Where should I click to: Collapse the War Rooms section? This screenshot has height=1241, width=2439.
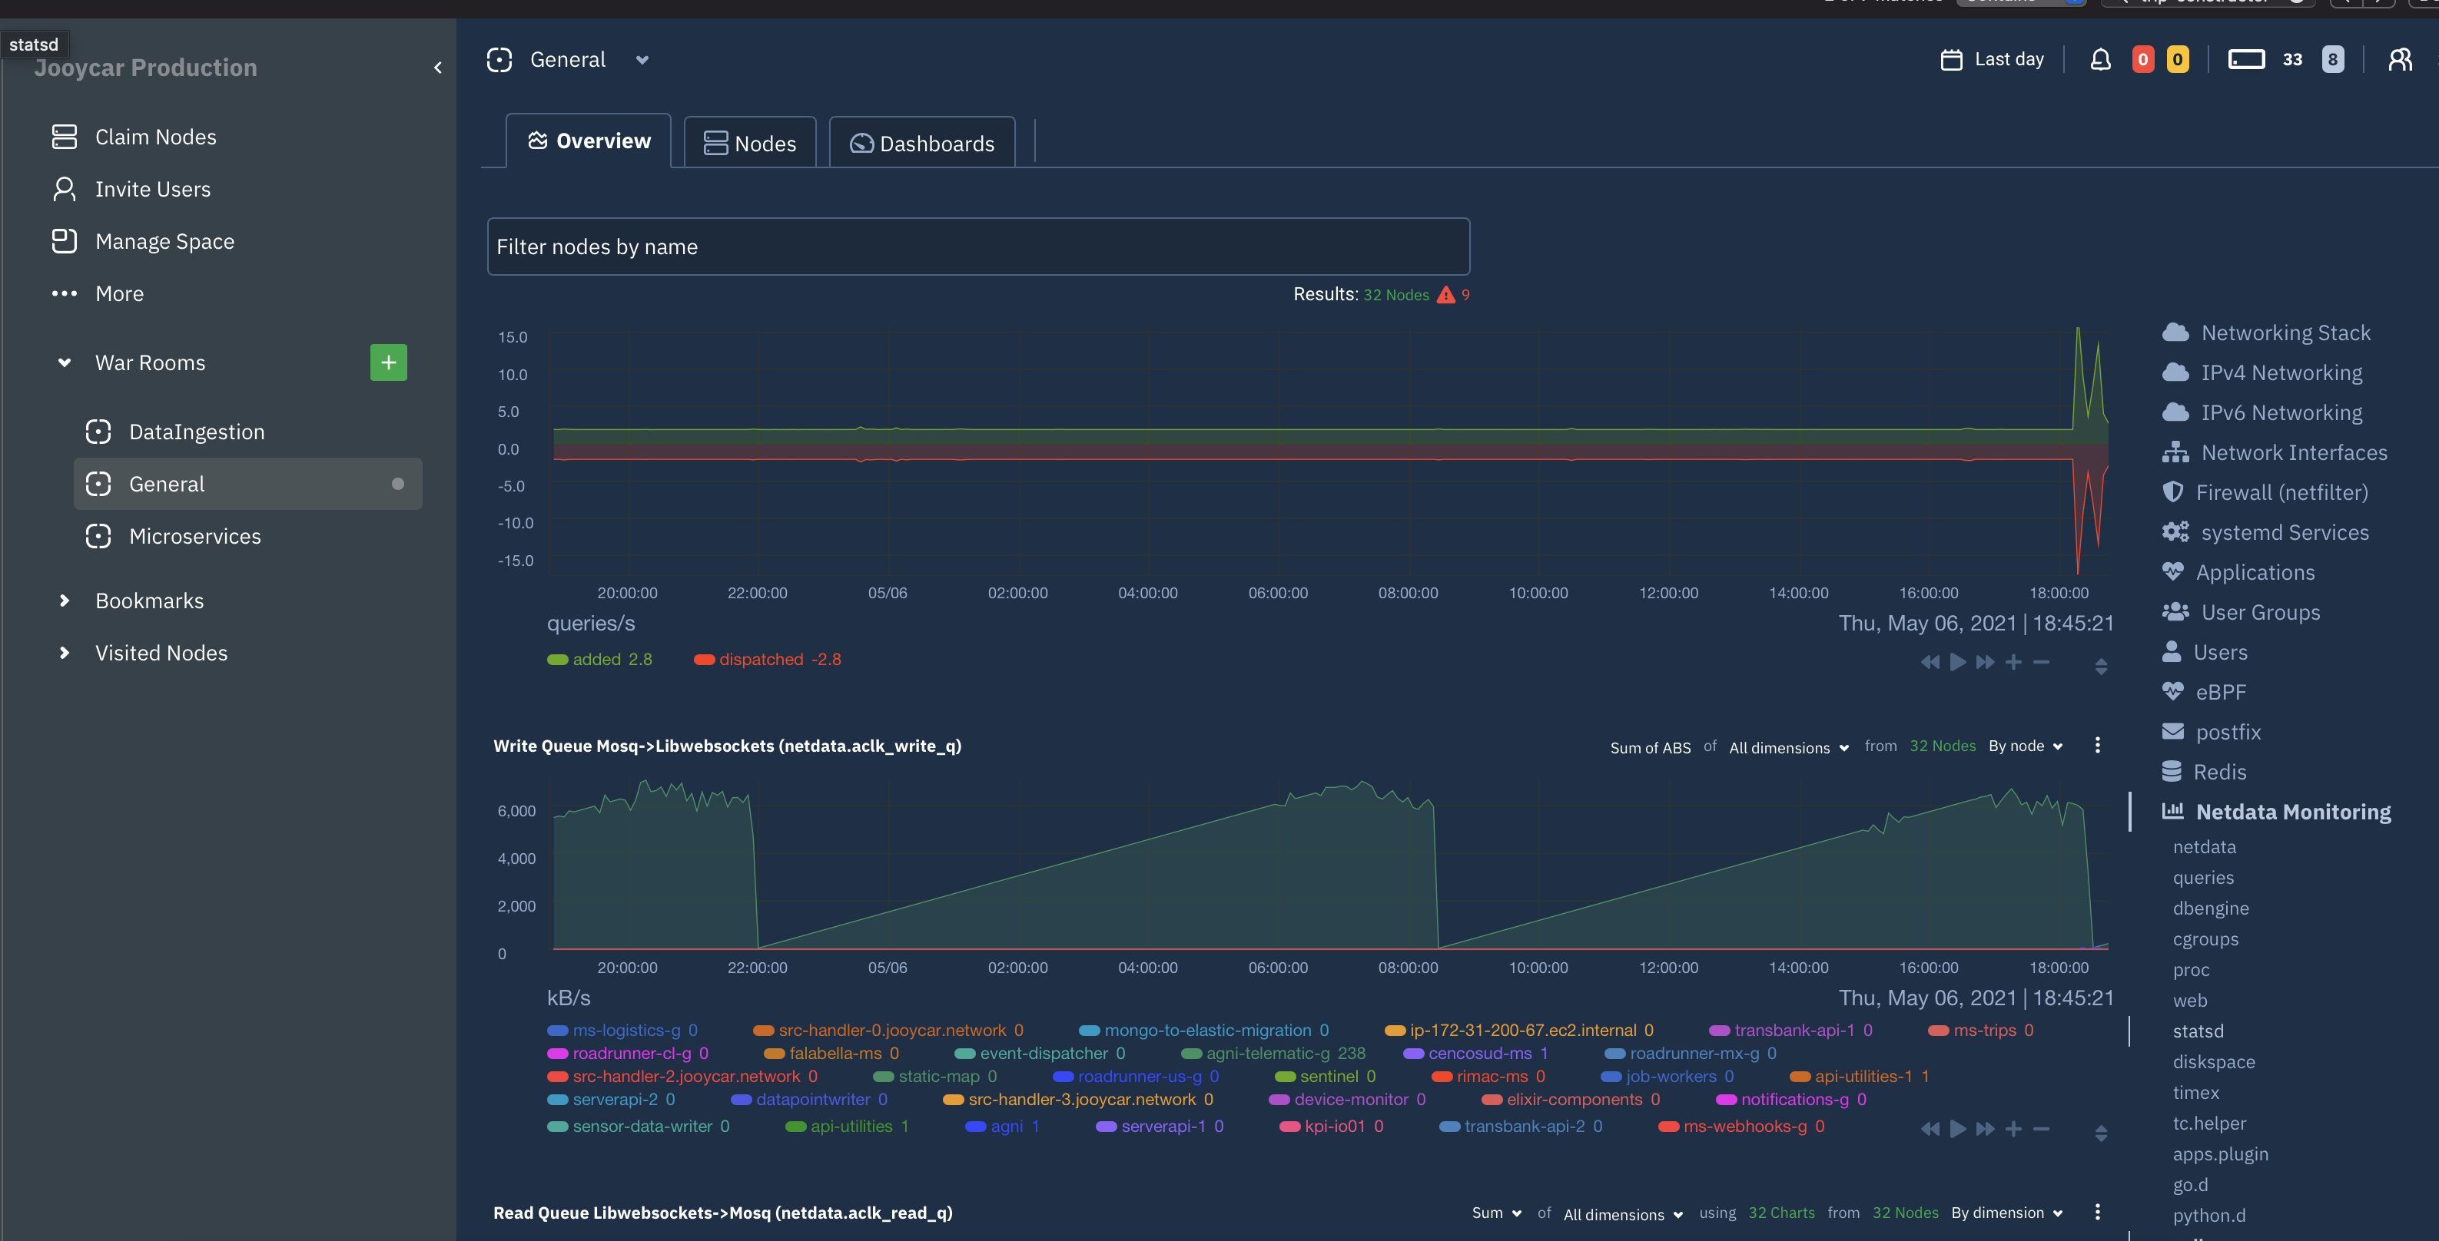tap(64, 362)
